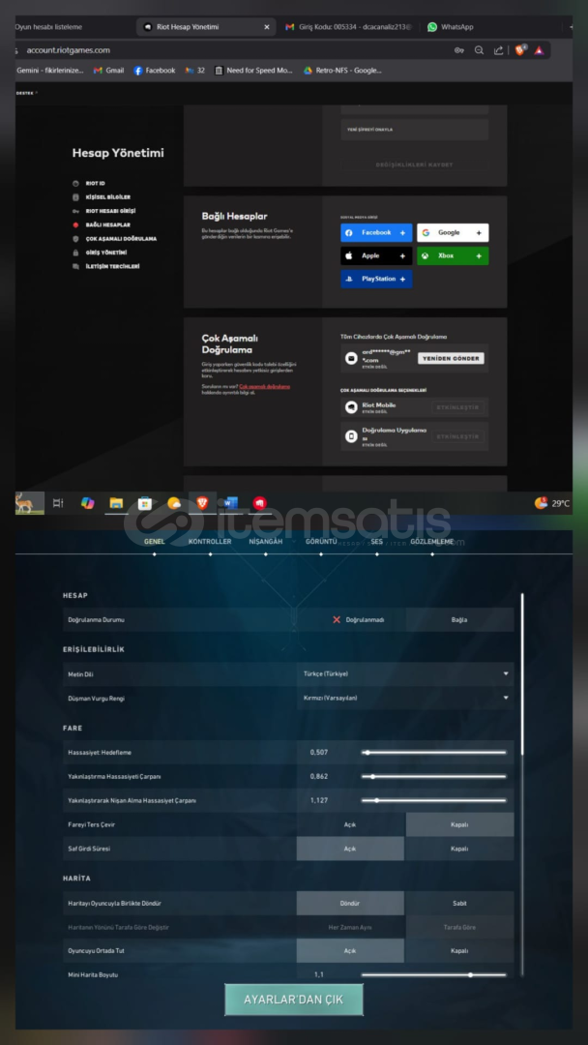Adjust Yakınlaştırma Hassasiyeti Çarpanı slider

434,776
